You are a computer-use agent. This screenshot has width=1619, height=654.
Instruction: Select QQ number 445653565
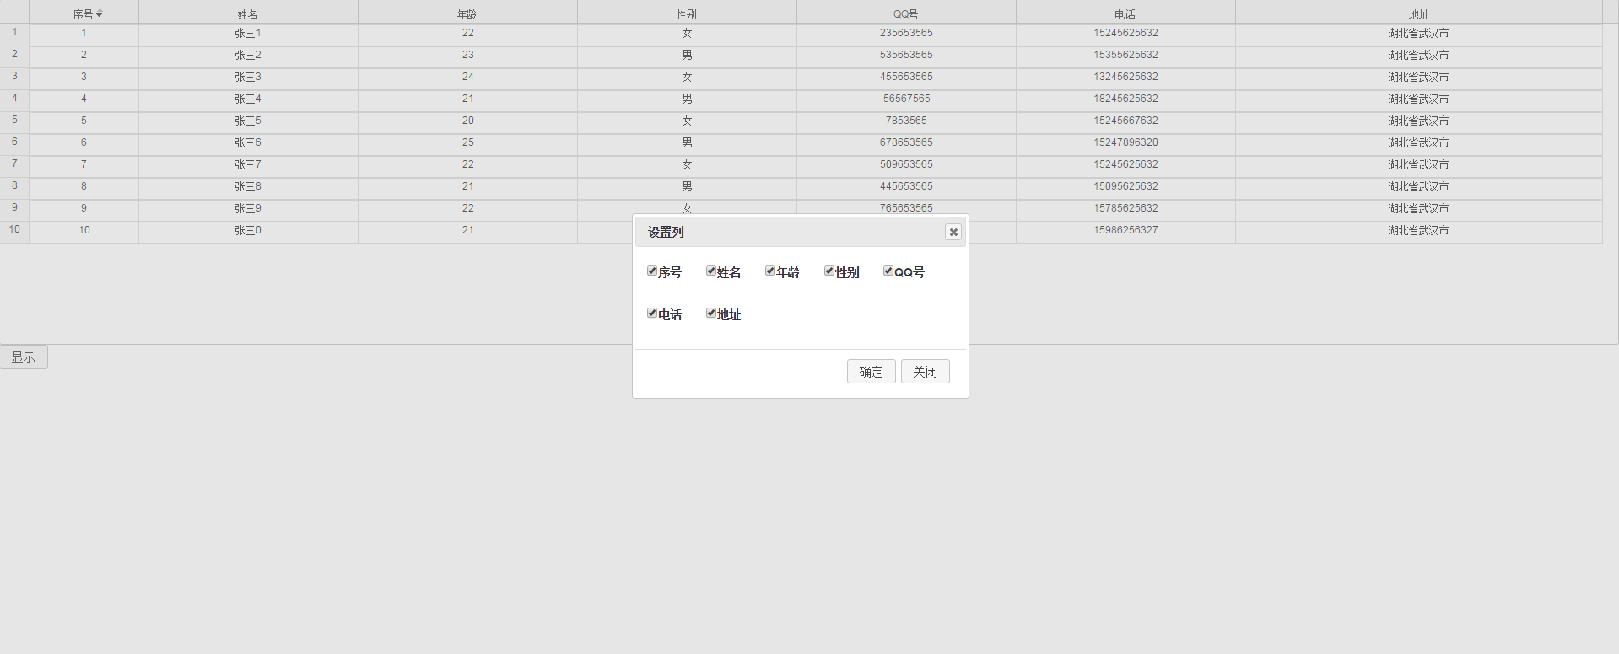pos(906,186)
